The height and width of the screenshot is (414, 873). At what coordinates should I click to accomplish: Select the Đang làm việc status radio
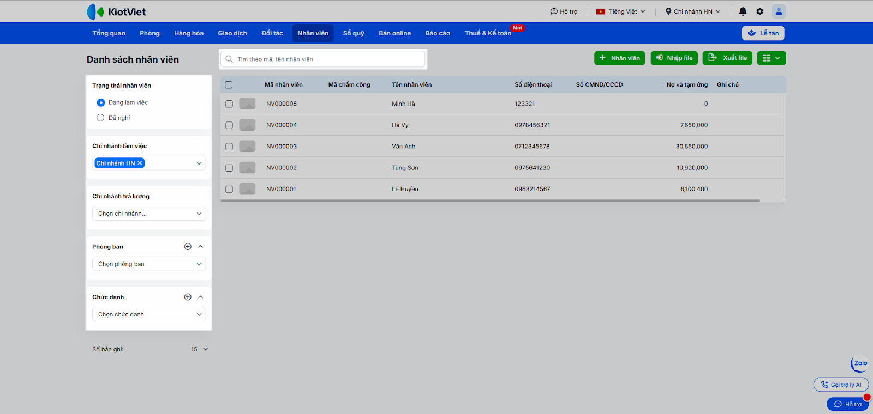(101, 102)
